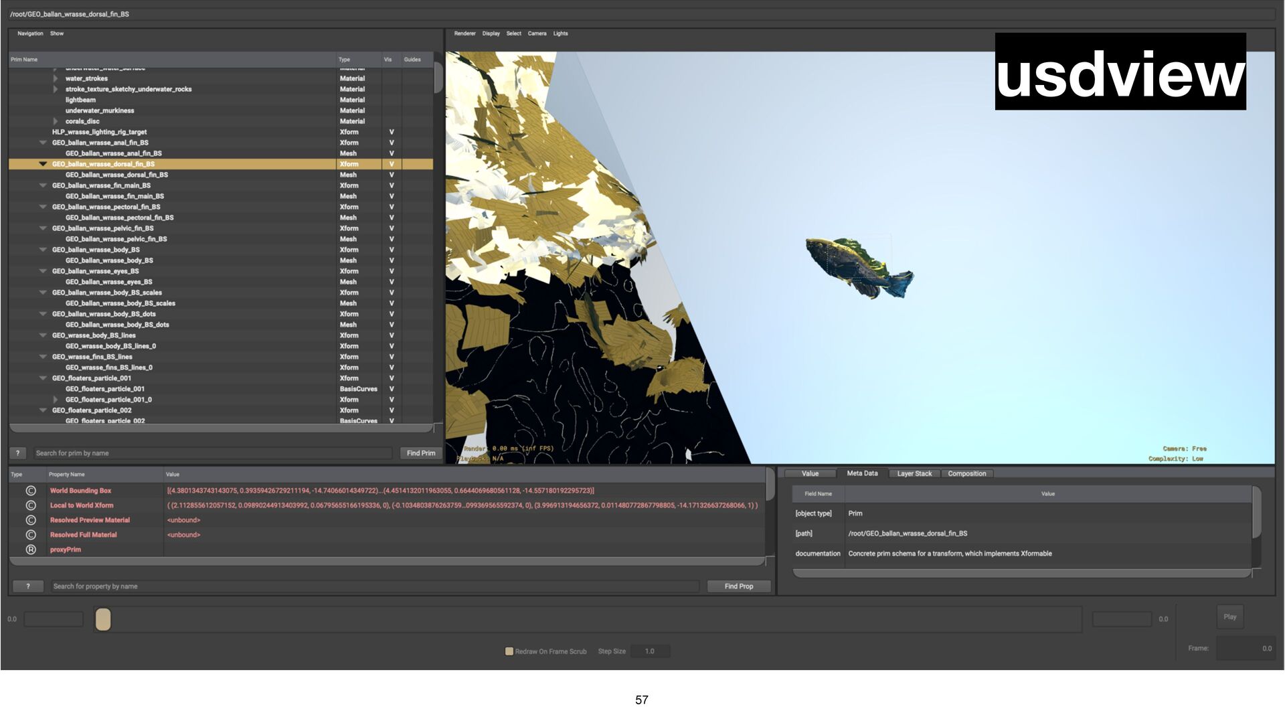This screenshot has height=723, width=1285.
Task: Click the documentation field in Meta Data
Action: tap(1022, 554)
